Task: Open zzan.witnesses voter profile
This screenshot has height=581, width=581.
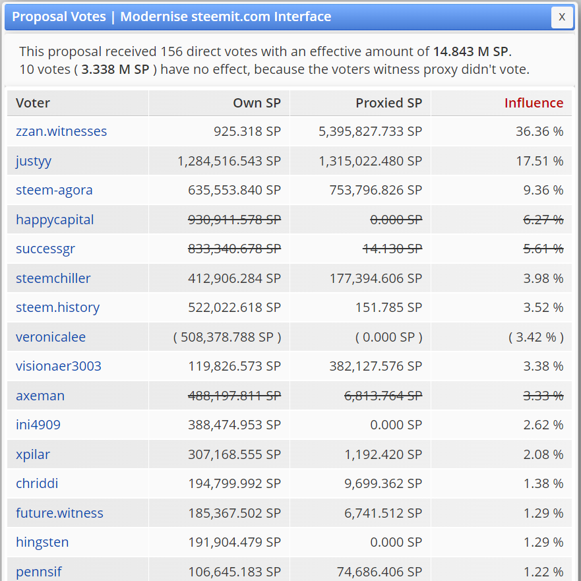Action: point(61,131)
